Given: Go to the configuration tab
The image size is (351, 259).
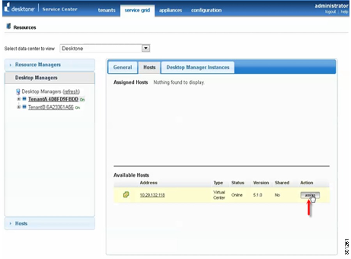Looking at the screenshot, I should coord(206,10).
